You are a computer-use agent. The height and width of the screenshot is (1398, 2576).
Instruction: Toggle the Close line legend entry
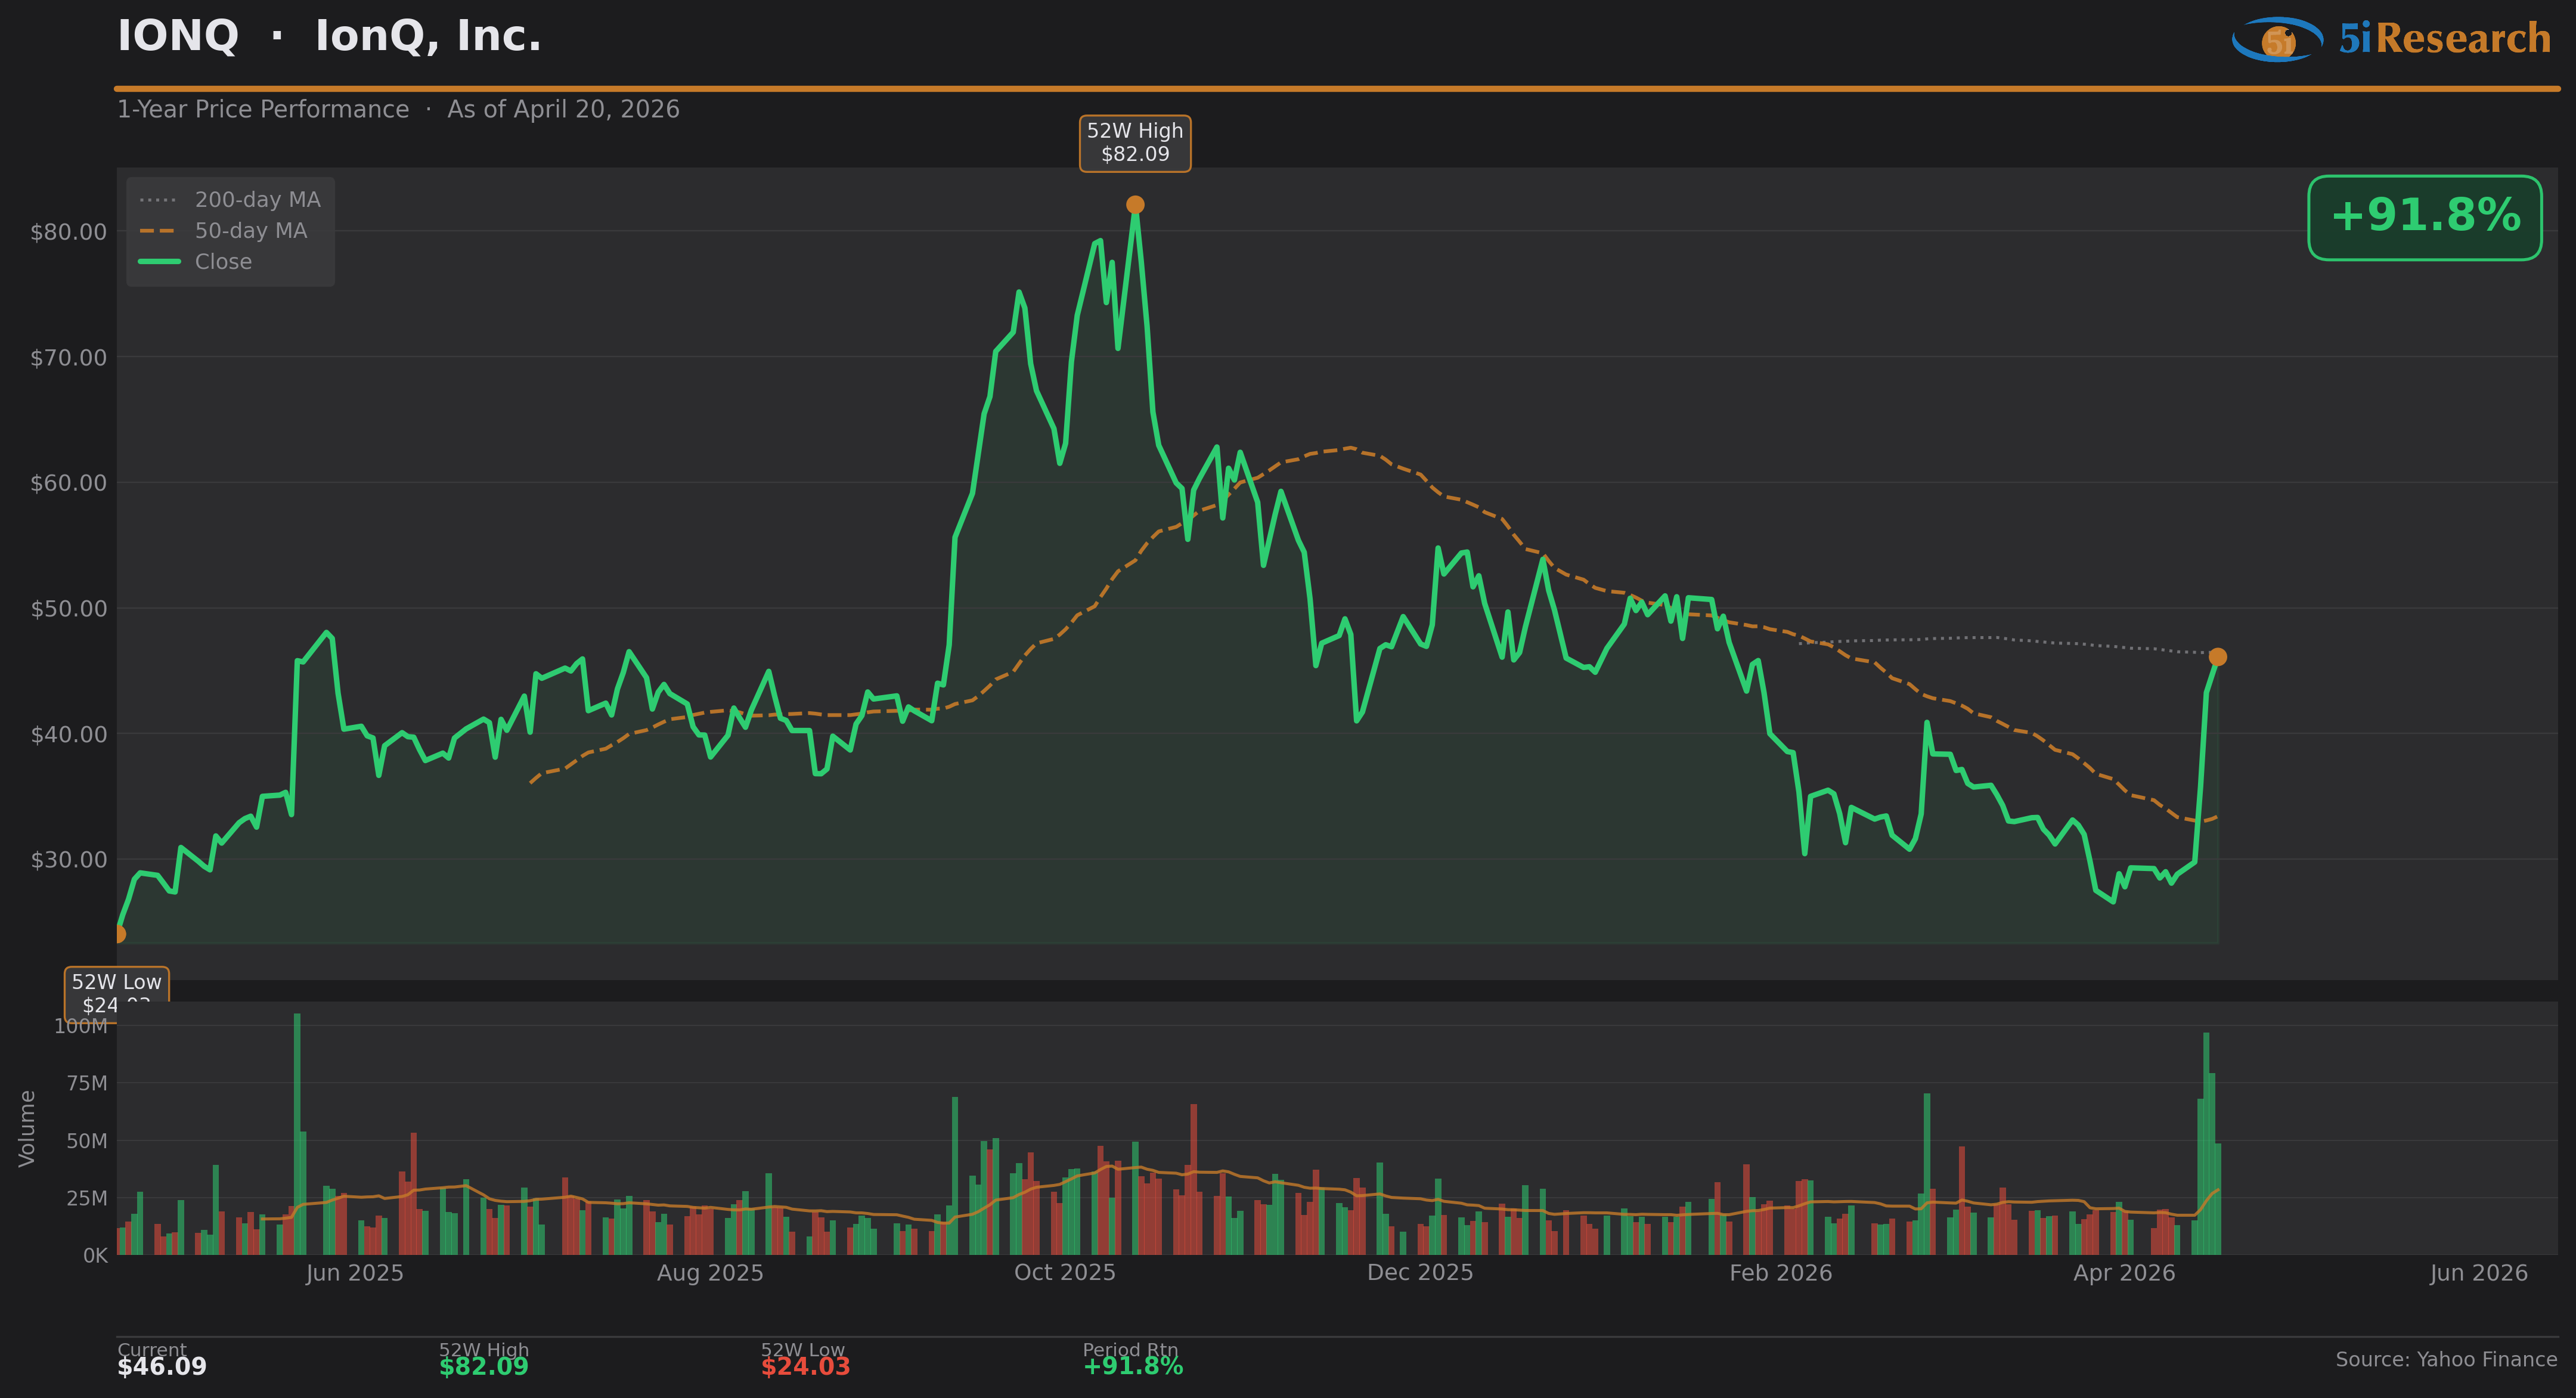[x=223, y=262]
